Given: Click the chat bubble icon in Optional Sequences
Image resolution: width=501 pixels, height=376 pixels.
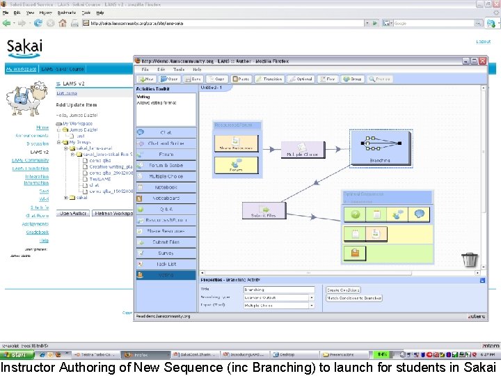Looking at the screenshot, I should 419,215.
